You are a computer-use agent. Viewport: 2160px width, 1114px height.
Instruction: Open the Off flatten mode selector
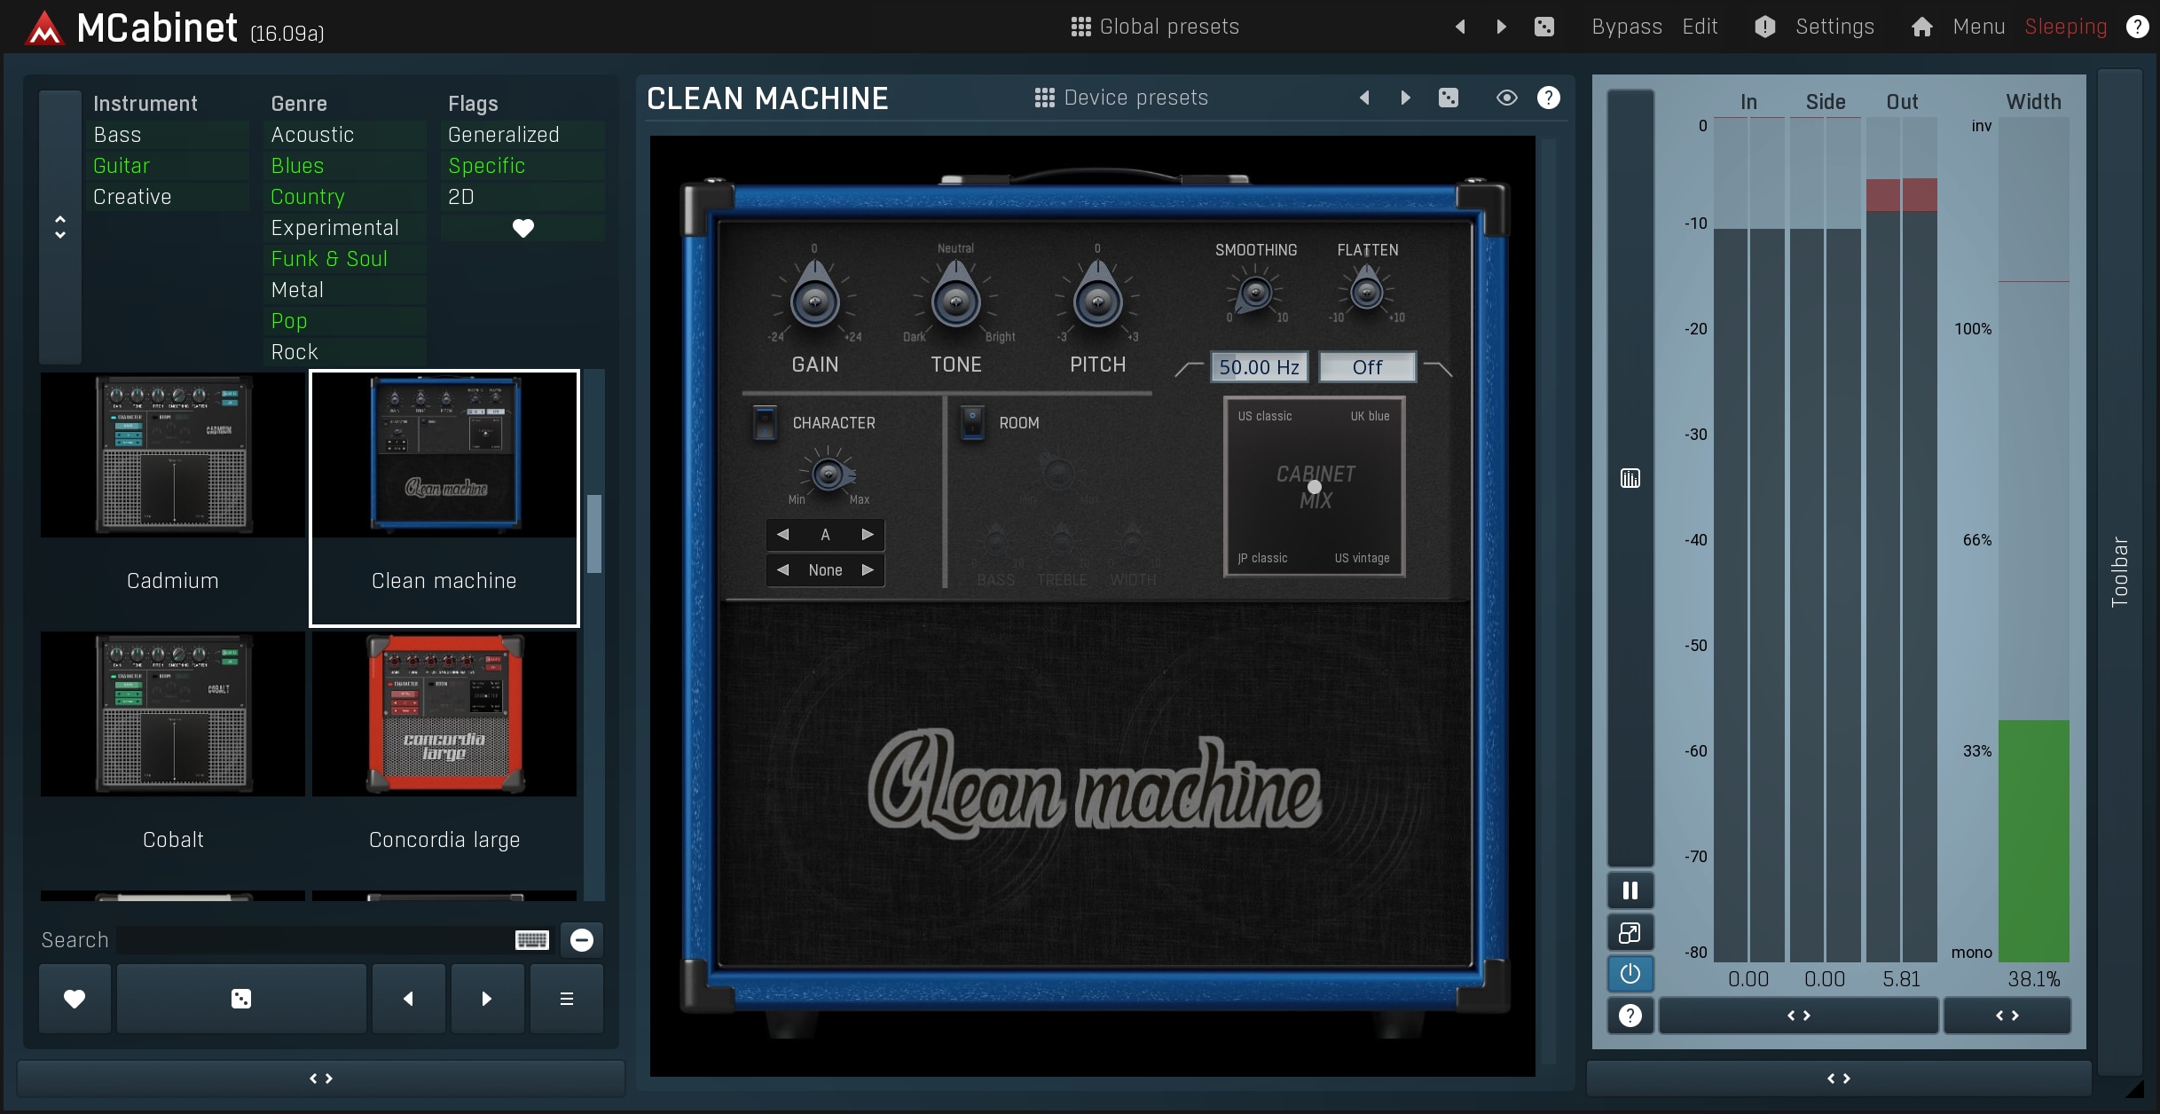click(x=1367, y=367)
